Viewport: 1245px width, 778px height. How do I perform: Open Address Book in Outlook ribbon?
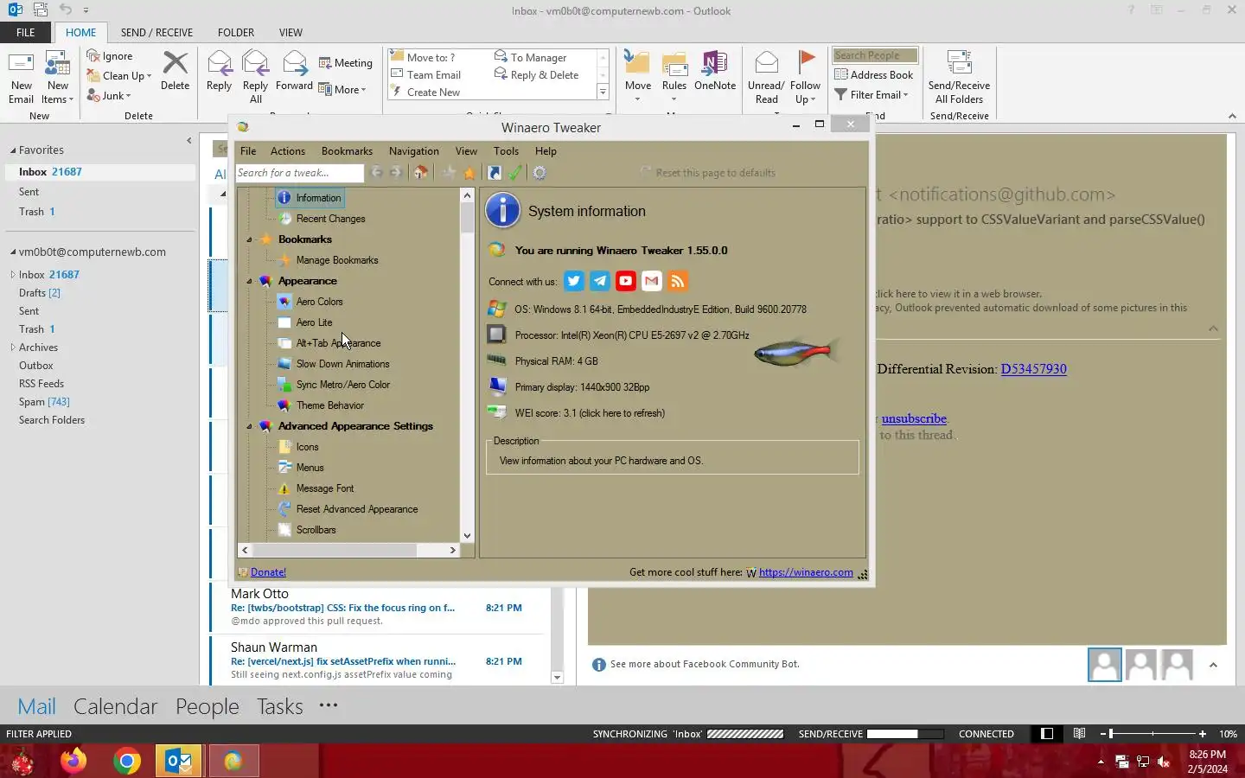coord(873,75)
